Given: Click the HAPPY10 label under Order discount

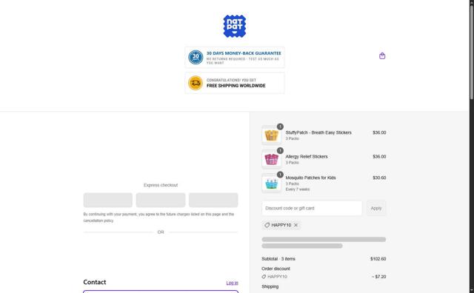Looking at the screenshot, I should tap(277, 277).
